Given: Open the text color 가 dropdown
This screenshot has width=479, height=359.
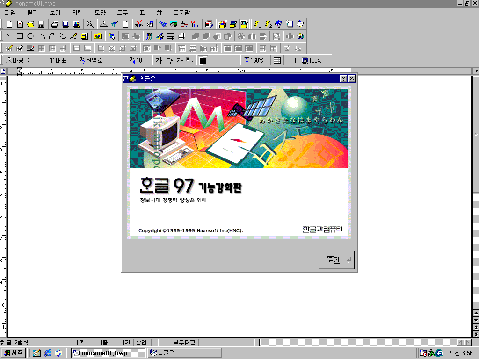Looking at the screenshot, I should click(x=190, y=60).
